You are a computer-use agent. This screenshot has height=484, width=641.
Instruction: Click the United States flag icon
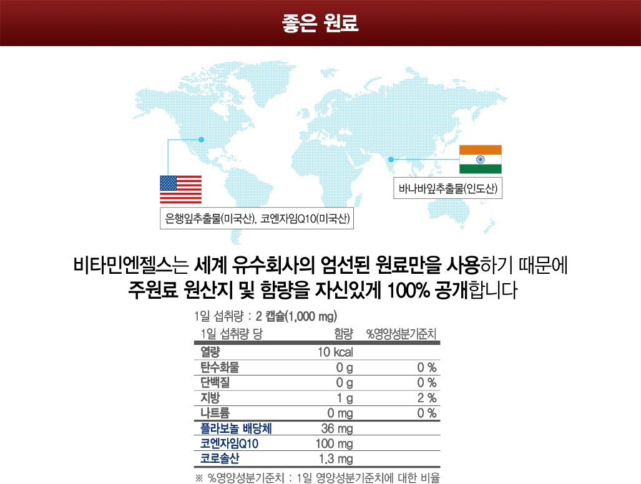click(x=180, y=190)
